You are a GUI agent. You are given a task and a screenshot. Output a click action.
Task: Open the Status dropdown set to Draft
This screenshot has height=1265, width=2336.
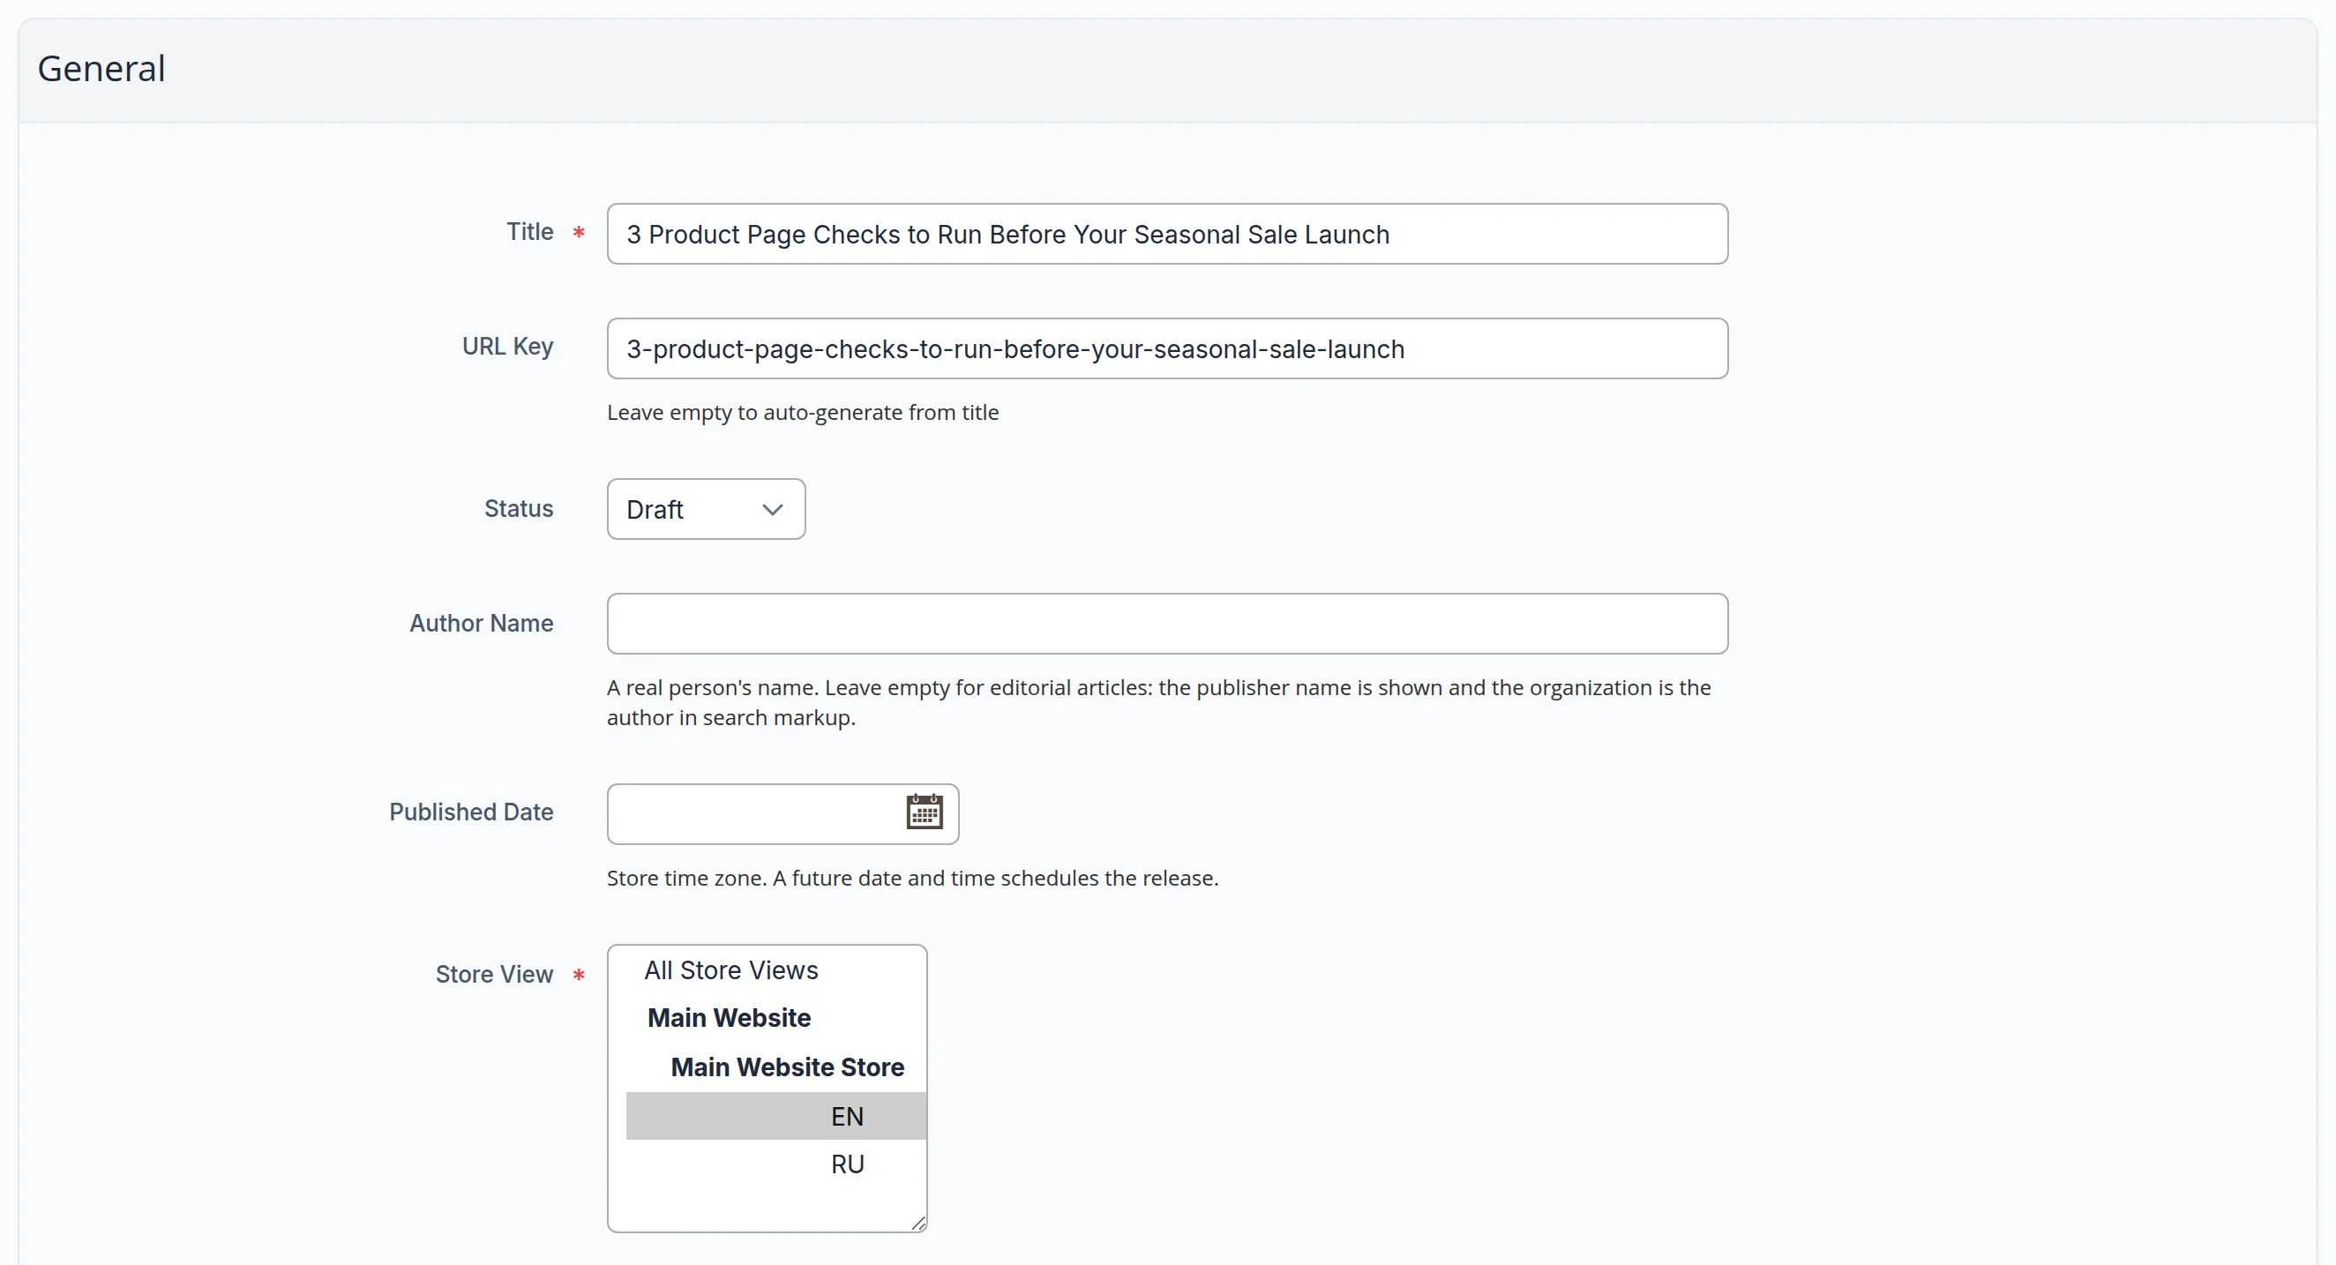706,509
